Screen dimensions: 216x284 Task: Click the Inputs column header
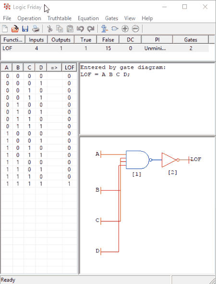[36, 39]
